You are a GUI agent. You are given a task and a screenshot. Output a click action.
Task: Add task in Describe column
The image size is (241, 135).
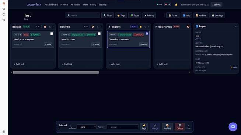pos(67,64)
